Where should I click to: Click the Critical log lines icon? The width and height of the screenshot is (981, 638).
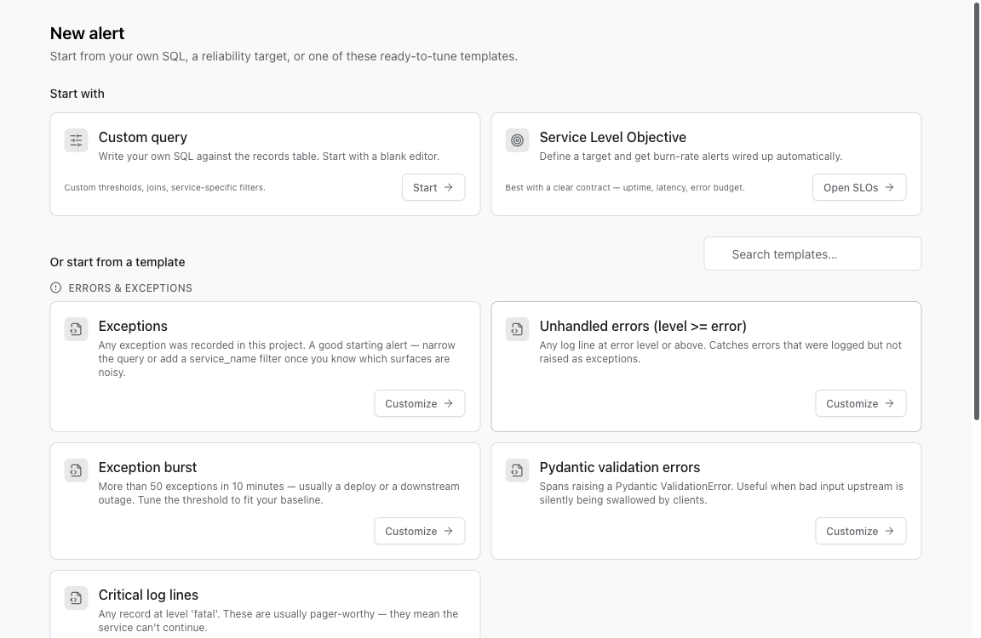[76, 598]
